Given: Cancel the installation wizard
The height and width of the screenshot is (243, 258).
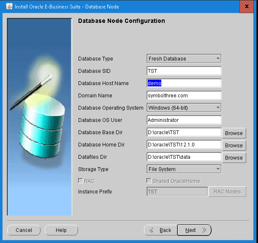Looking at the screenshot, I should pyautogui.click(x=24, y=230).
